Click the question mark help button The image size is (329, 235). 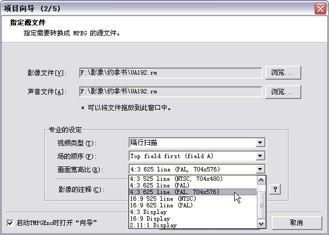pyautogui.click(x=275, y=189)
